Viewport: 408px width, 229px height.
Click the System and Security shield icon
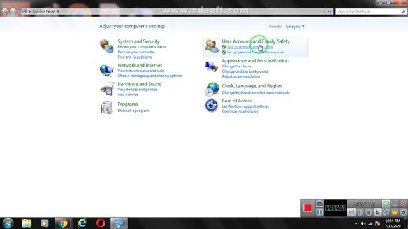click(107, 46)
